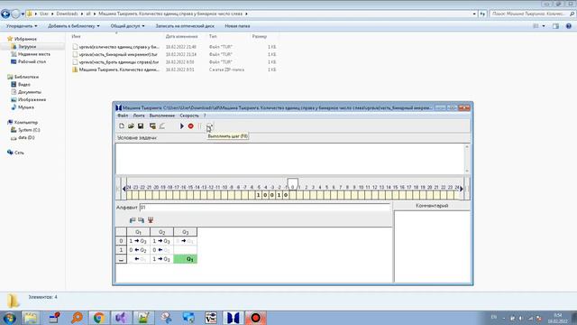Open Упорядочить dropdown in Explorer
Viewport: 577px width, 325px height.
(x=22, y=26)
